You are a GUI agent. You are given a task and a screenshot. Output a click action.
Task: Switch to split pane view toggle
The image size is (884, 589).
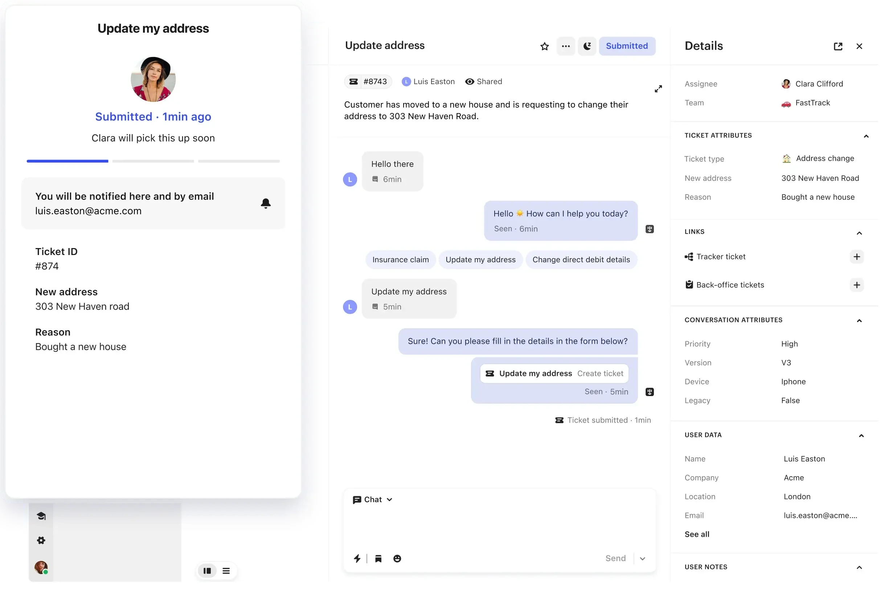[207, 571]
